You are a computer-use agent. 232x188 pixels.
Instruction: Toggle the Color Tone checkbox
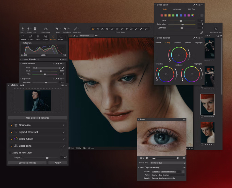11,146
